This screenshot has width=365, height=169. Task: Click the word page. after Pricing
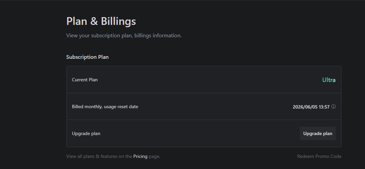pos(154,157)
